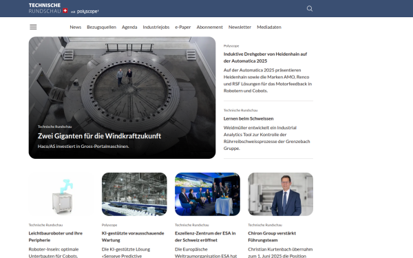This screenshot has width=413, height=258.
Task: Click tag above Chiron Group headline
Action: pyautogui.click(x=265, y=225)
